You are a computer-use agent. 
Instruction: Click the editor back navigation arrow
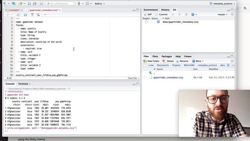(x=7, y=15)
